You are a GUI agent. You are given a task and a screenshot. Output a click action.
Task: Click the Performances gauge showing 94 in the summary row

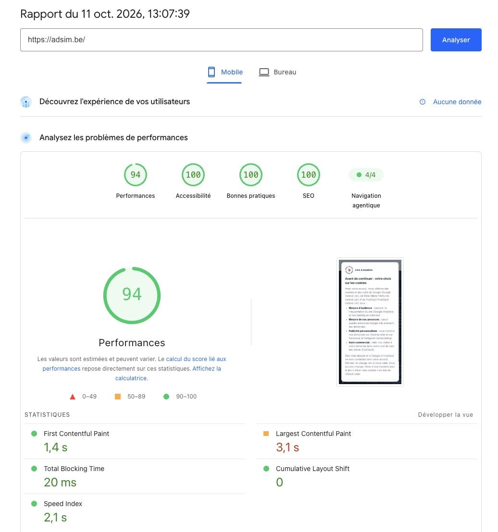tap(135, 175)
